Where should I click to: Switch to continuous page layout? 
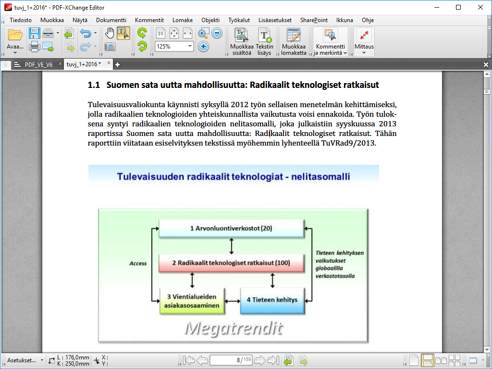pyautogui.click(x=428, y=360)
